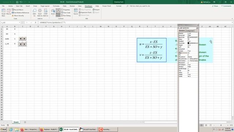Click the right arrow of the scale spin button
This screenshot has width=234, height=132.
[x=24, y=39]
